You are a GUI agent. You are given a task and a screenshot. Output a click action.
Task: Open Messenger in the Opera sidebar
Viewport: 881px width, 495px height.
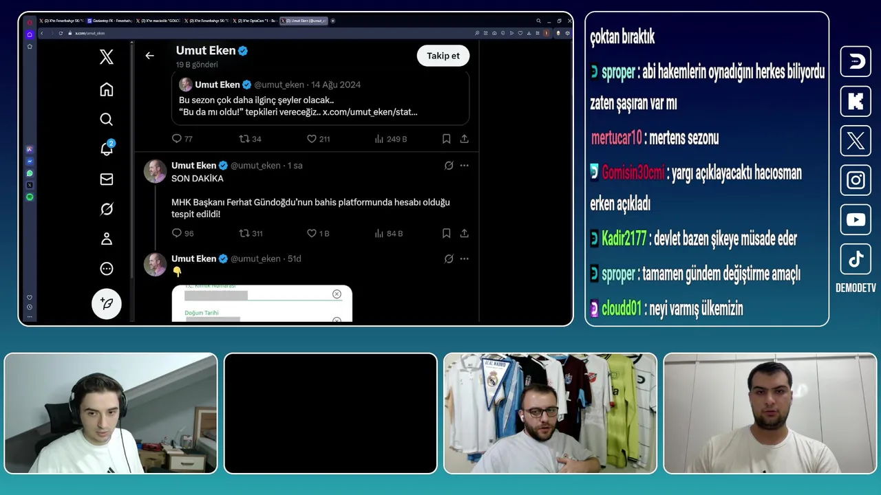click(30, 162)
